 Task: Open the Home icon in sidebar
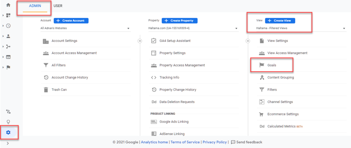pos(8,5)
